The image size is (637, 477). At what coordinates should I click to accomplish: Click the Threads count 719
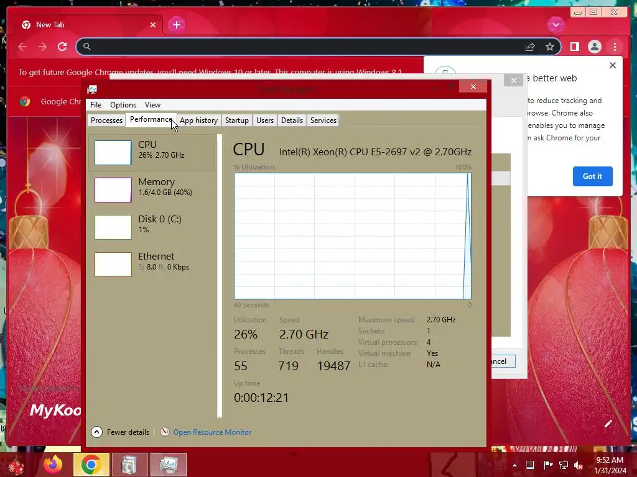[x=289, y=366]
